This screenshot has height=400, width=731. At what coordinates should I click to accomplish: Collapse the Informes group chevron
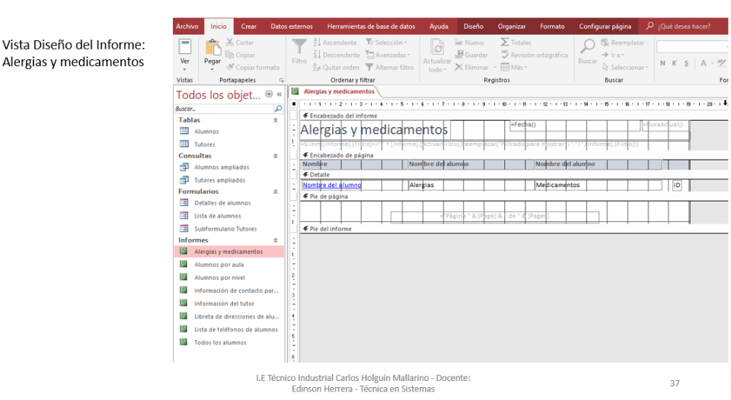click(275, 240)
